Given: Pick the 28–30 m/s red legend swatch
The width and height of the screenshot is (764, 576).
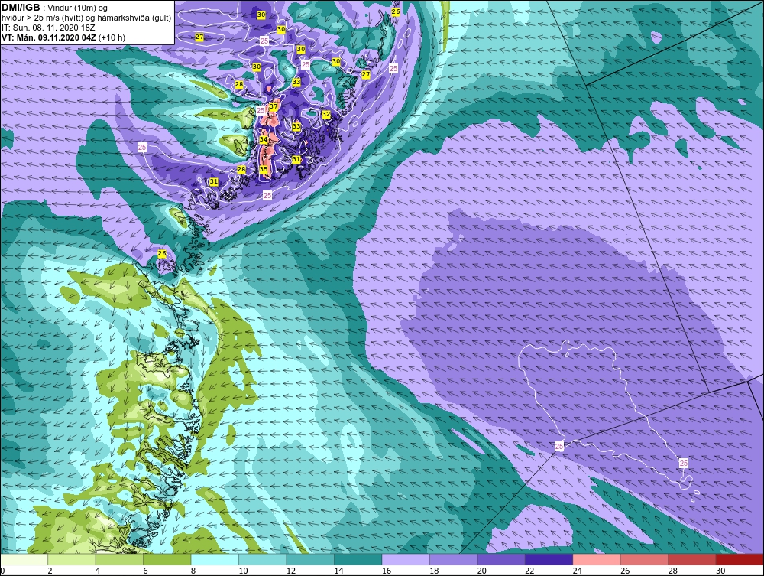Looking at the screenshot, I should click(692, 559).
